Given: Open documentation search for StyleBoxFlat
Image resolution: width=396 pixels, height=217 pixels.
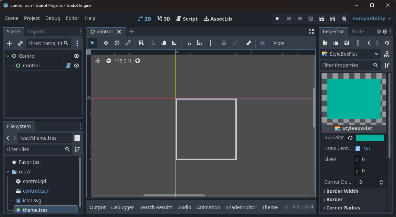Looking at the screenshot, I should [x=386, y=54].
